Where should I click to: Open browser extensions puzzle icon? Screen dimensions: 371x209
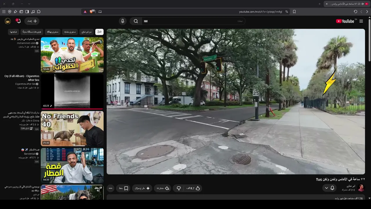(39, 12)
